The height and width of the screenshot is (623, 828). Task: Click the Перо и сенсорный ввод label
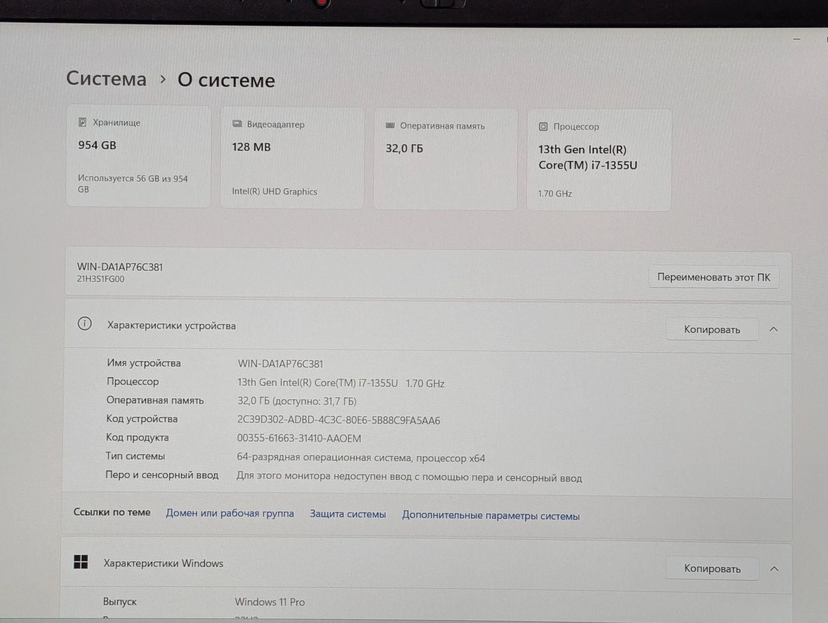162,475
